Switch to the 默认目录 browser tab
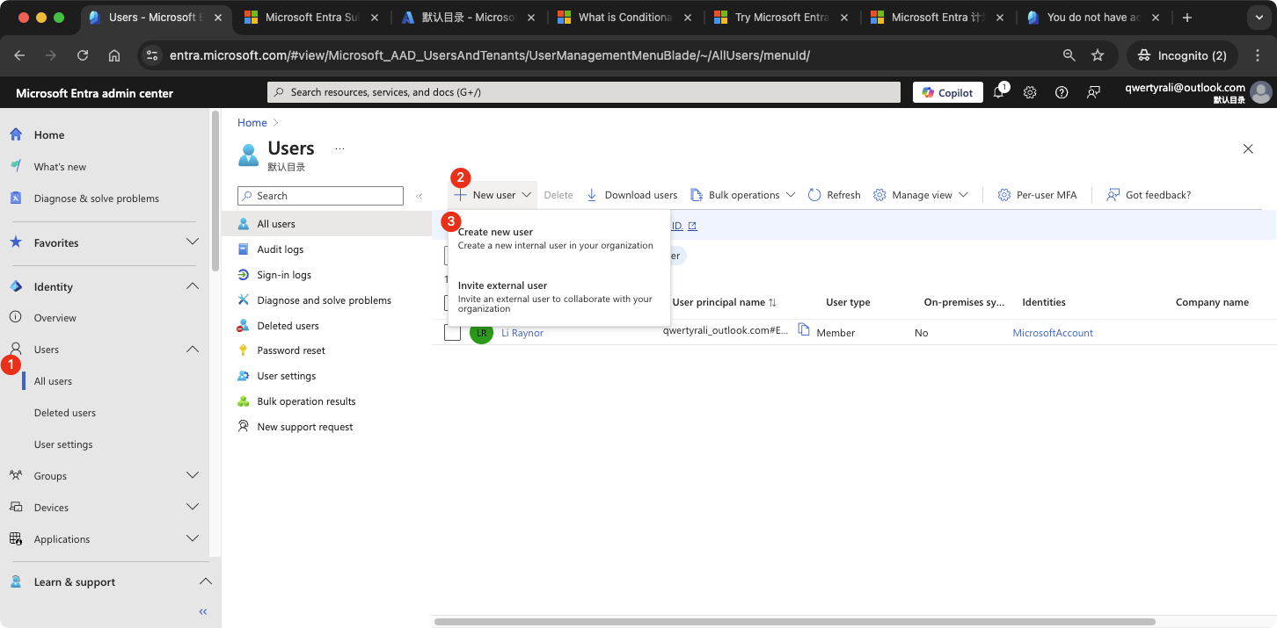 (469, 18)
